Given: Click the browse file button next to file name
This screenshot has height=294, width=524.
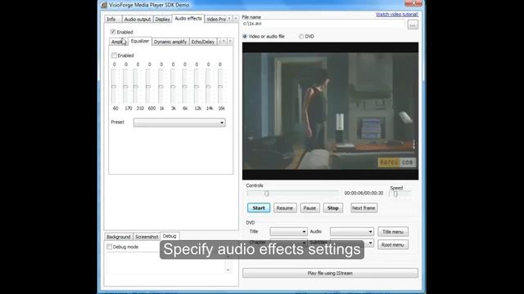Looking at the screenshot, I should [x=413, y=25].
